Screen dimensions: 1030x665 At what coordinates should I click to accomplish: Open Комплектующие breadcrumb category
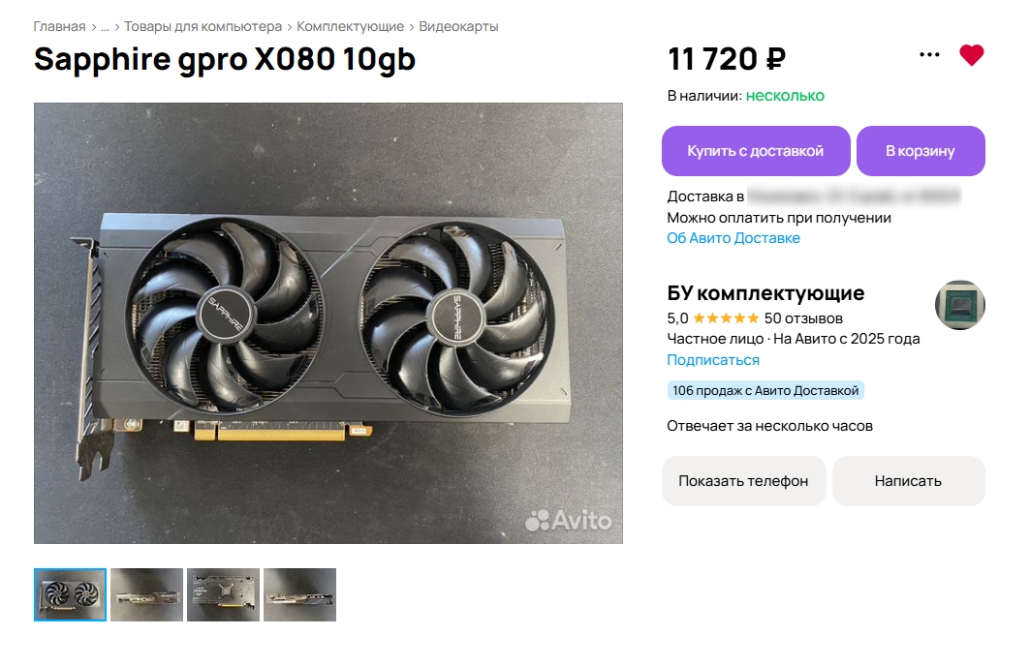(x=350, y=27)
